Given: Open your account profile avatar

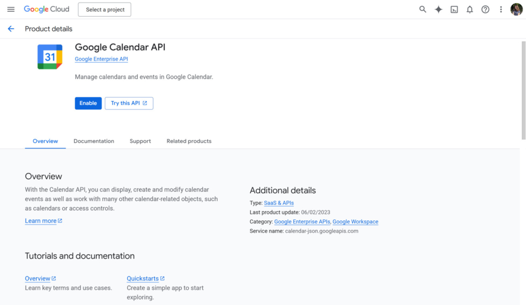Looking at the screenshot, I should [516, 9].
